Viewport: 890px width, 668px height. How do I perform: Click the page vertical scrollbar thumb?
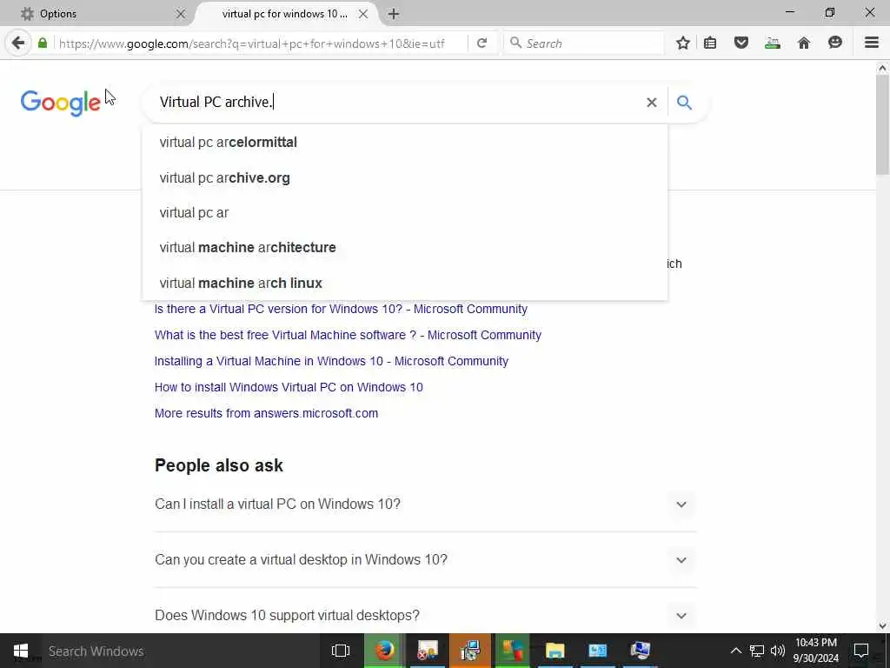pos(882,125)
